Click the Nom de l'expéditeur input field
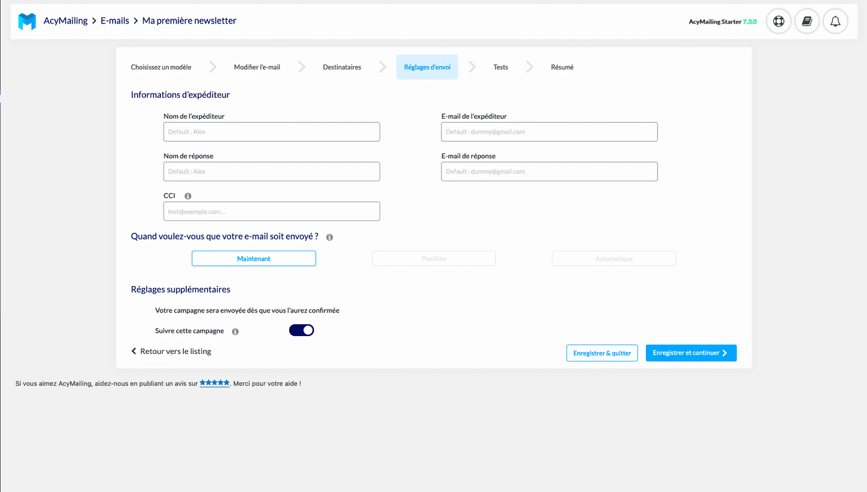This screenshot has width=867, height=492. coord(271,131)
